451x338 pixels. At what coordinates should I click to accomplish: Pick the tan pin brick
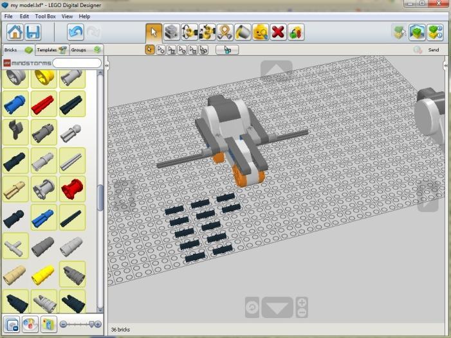pos(15,189)
